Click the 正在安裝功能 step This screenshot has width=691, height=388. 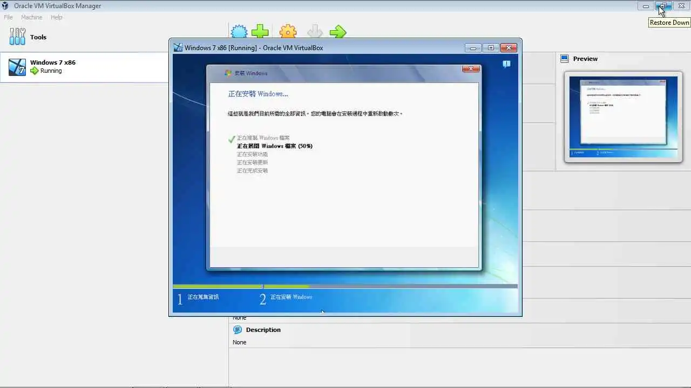point(252,154)
